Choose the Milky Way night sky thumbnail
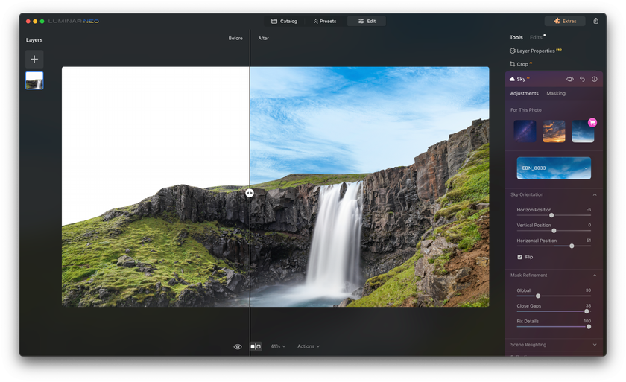Screen dimensions: 626x382 coord(525,131)
